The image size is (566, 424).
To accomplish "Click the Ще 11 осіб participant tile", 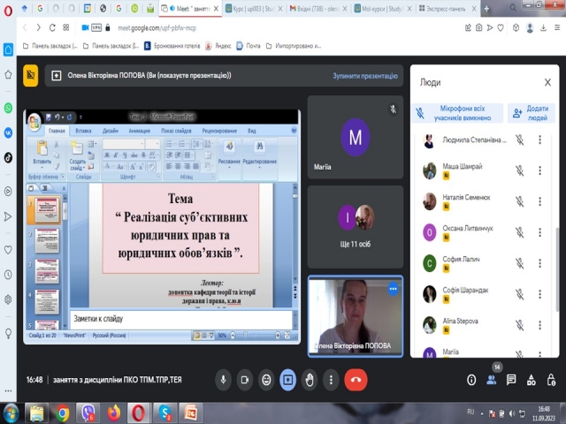I will 355,225.
